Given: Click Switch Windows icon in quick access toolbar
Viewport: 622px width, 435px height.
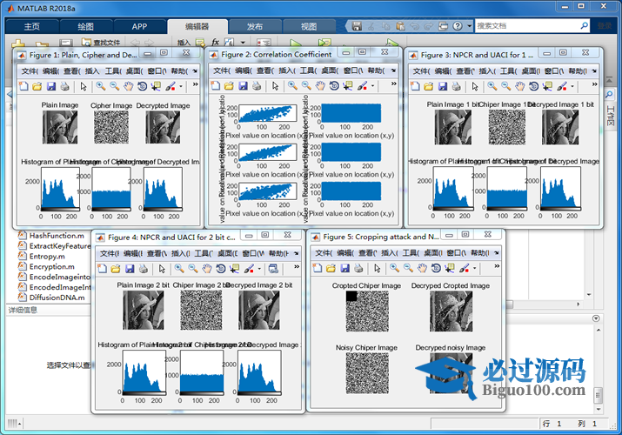Looking at the screenshot, I should pos(443,26).
